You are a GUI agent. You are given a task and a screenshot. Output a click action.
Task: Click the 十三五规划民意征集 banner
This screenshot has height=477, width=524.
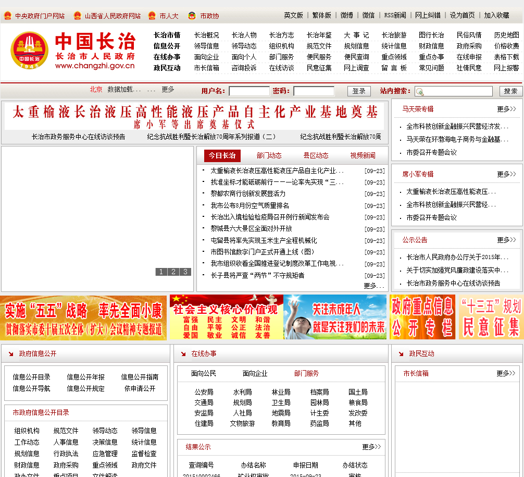[x=490, y=317]
